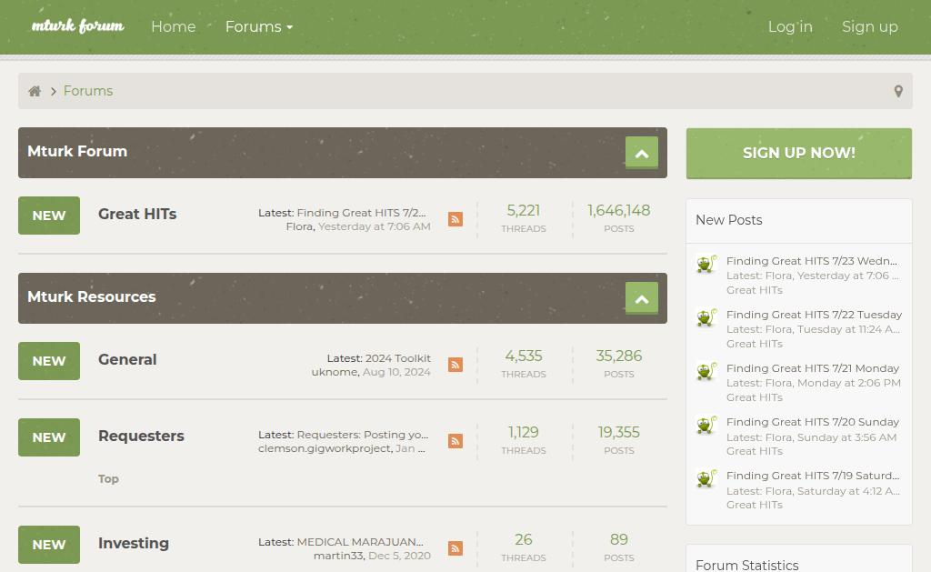Open the Requesters RSS feed icon
The image size is (931, 572).
[455, 441]
